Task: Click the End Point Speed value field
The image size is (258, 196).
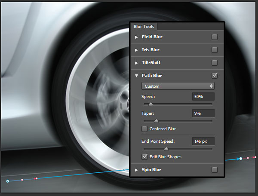Action: pos(203,141)
